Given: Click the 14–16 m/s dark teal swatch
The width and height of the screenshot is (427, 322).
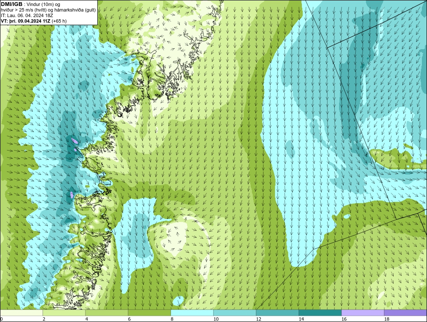Looking at the screenshot, I should pos(320,313).
